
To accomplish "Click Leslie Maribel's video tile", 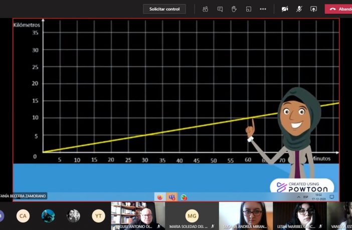I will tap(300, 216).
